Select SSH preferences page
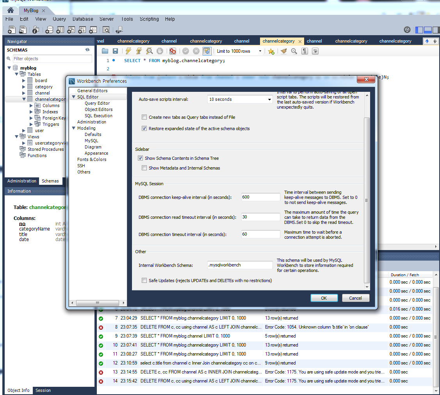The width and height of the screenshot is (440, 395). click(x=81, y=166)
